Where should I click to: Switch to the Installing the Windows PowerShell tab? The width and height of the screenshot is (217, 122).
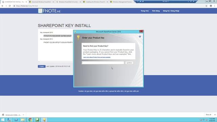tap(95, 2)
